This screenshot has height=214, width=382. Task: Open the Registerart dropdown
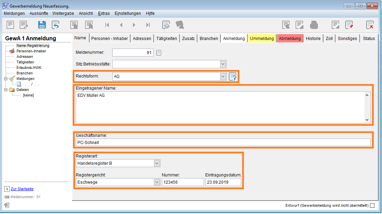point(157,163)
